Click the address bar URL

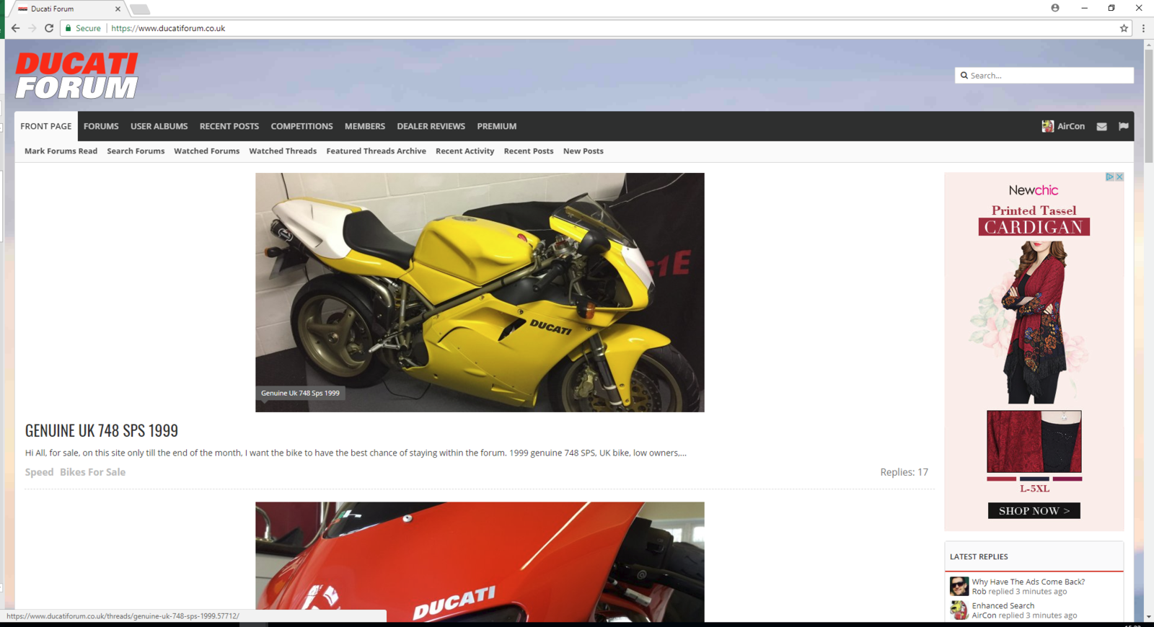[168, 28]
